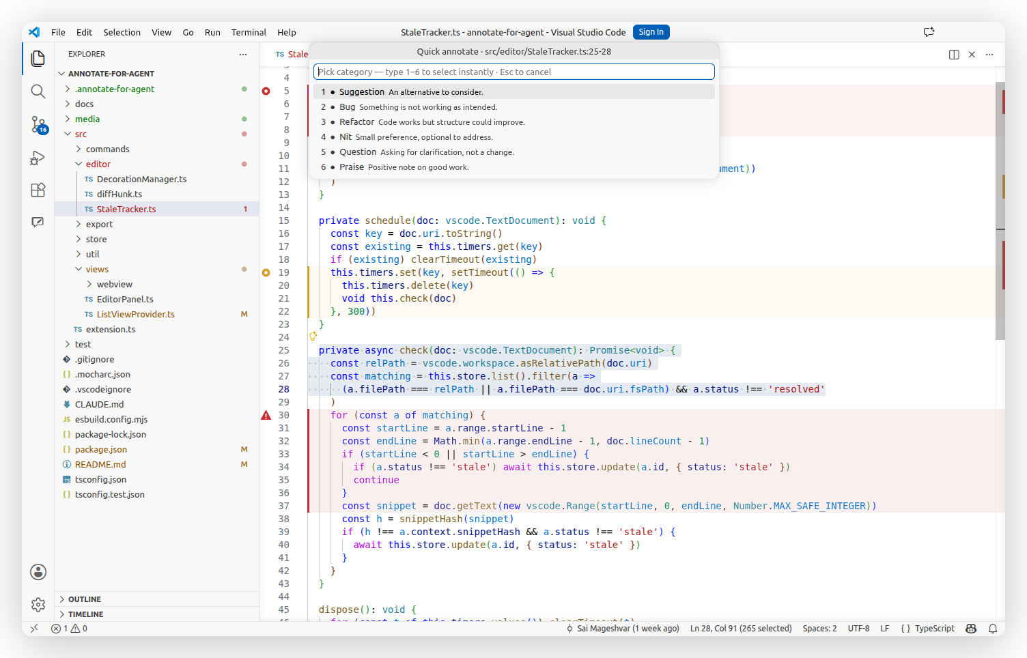Select the Question annotation category
The height and width of the screenshot is (658, 1027).
pos(514,152)
